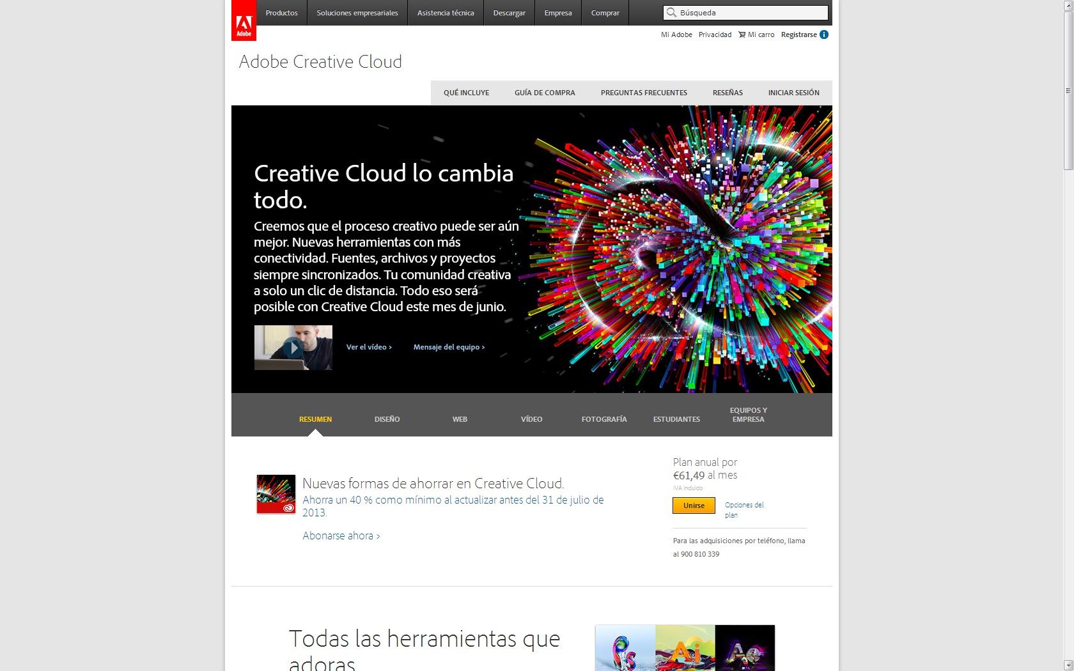Go to GUÍA DE COMPRA section
1074x671 pixels.
545,93
